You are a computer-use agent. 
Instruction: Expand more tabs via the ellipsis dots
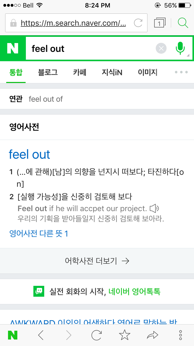pyautogui.click(x=181, y=72)
